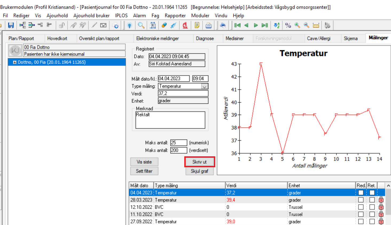The height and width of the screenshot is (225, 391).
Task: Toggle Red. checkbox on the 11.10.2022 row
Action: pos(361,214)
